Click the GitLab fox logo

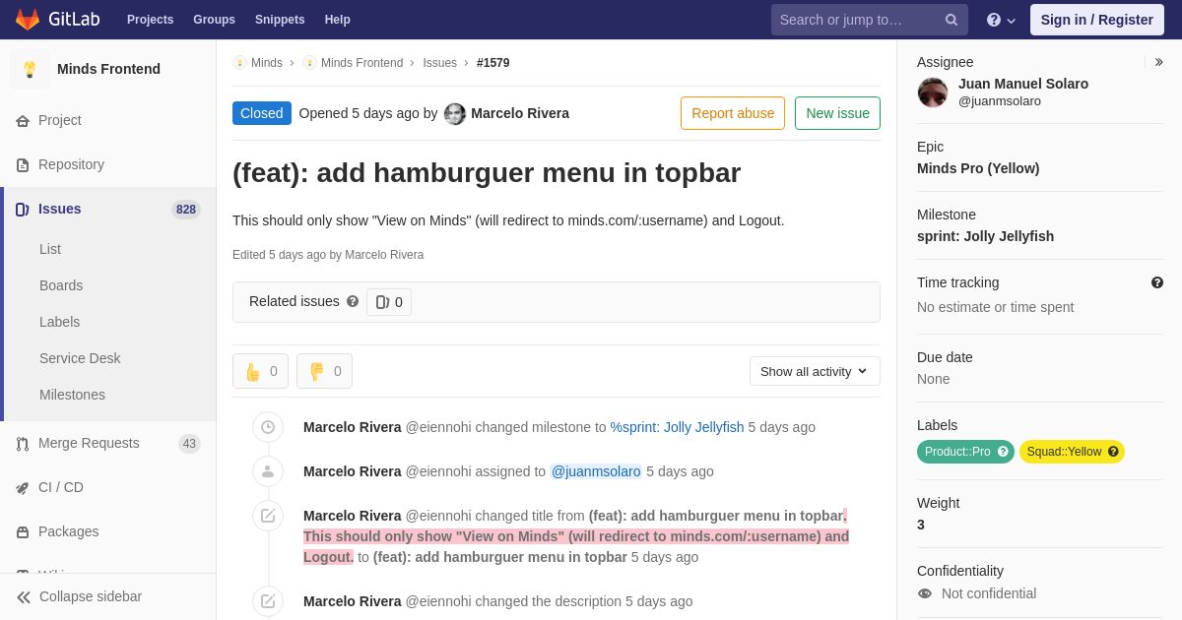[x=28, y=20]
